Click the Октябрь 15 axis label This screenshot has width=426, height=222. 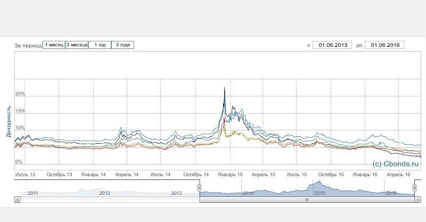pos(331,175)
